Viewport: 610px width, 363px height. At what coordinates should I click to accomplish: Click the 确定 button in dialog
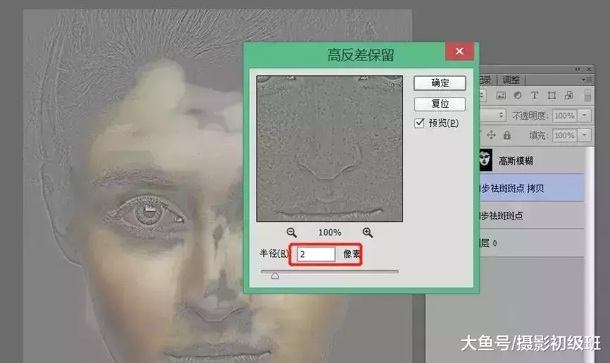pos(440,83)
